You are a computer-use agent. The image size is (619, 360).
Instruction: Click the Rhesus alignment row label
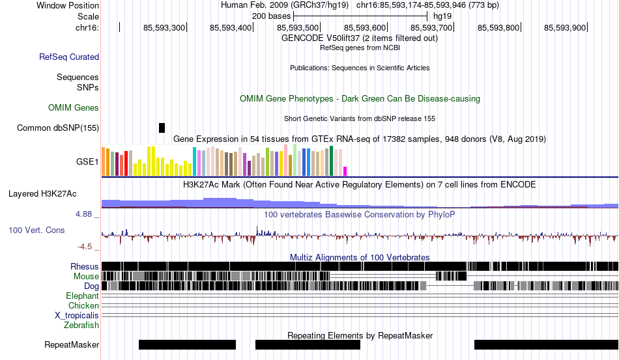[x=85, y=266]
